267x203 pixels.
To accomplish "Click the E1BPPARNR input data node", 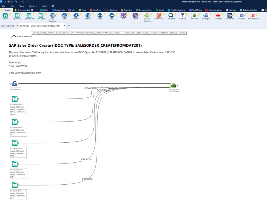I will (15, 143).
